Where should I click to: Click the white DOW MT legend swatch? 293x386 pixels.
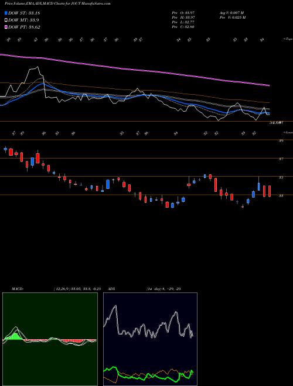coord(6,20)
